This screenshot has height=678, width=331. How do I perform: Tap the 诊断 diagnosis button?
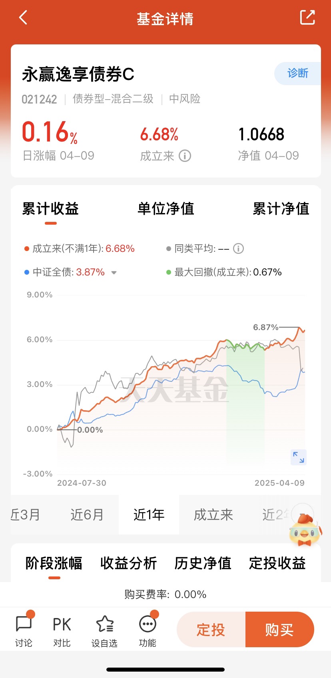pyautogui.click(x=298, y=73)
